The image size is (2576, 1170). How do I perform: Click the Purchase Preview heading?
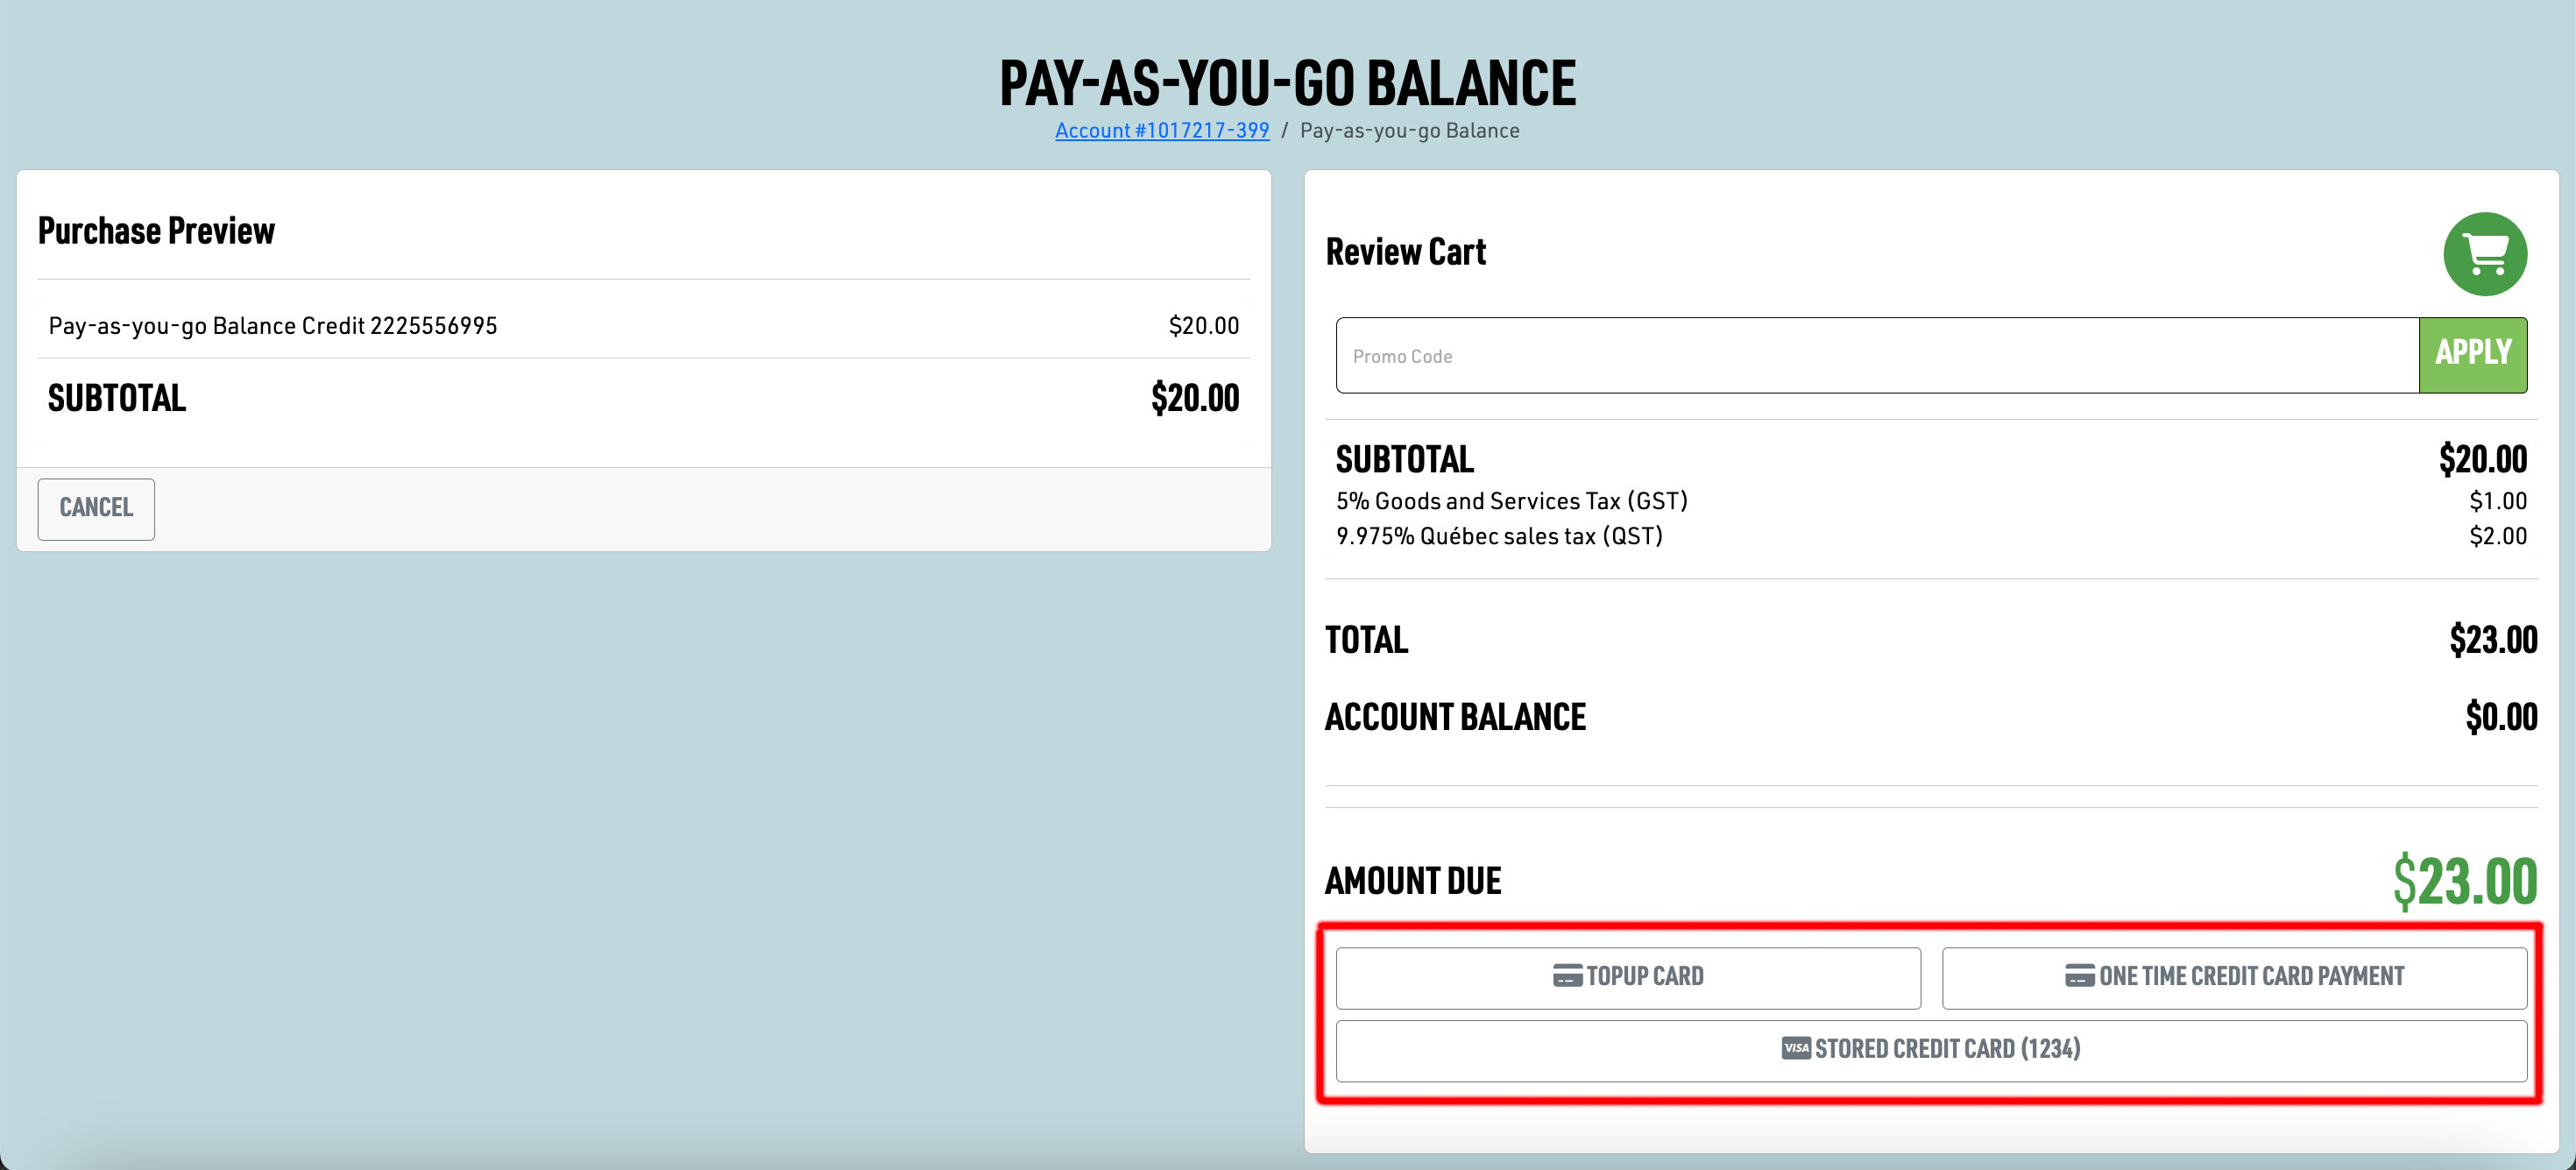[x=156, y=231]
